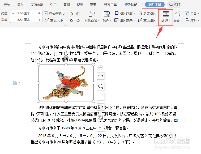This screenshot has height=154, width=201.
Task: Open the 插入 ribbon tab
Action: [20, 5]
